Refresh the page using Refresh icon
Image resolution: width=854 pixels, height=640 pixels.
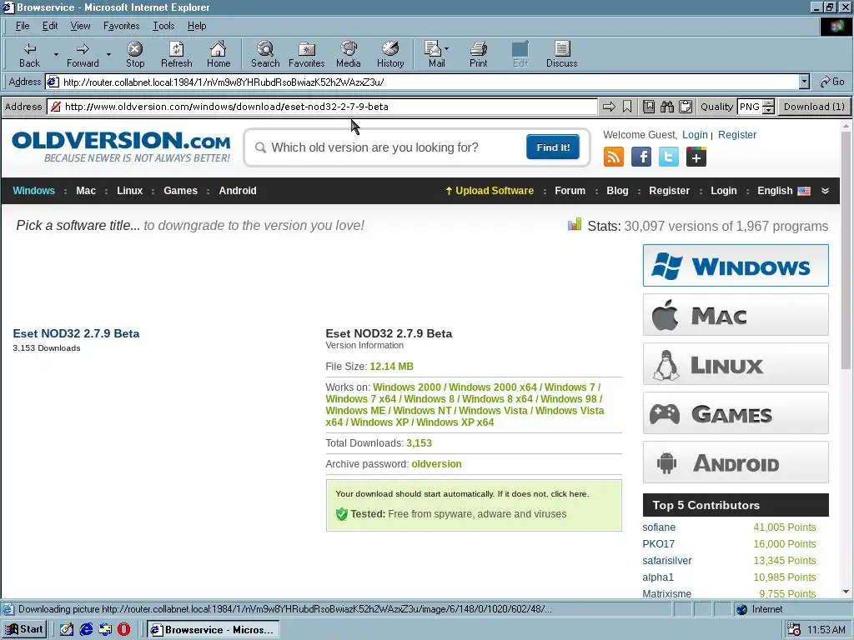pyautogui.click(x=177, y=54)
